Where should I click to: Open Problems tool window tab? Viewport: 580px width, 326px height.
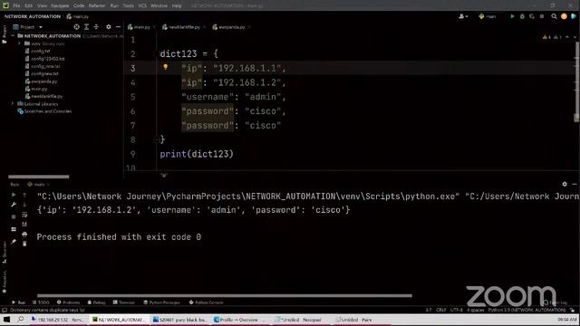pyautogui.click(x=69, y=302)
